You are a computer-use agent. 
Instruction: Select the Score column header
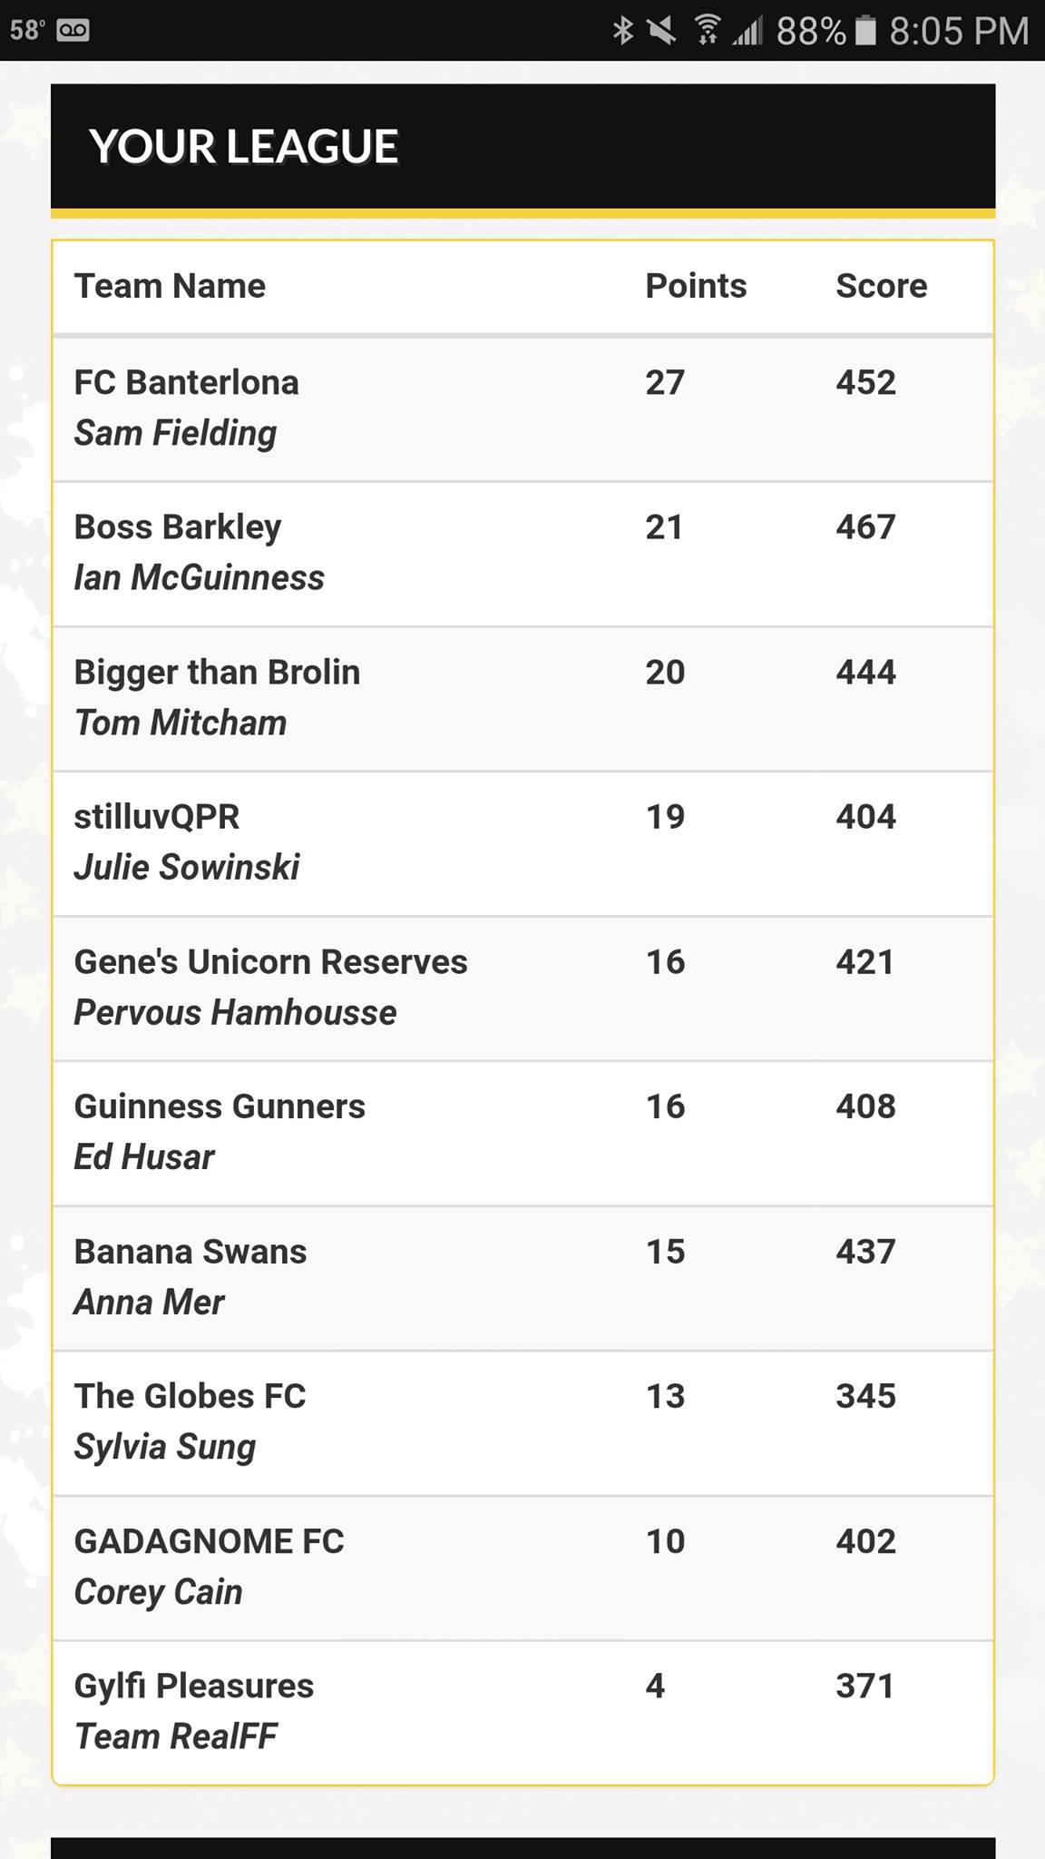pos(881,286)
